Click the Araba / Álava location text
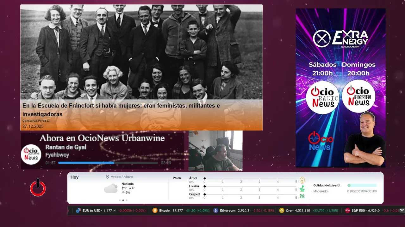 tap(122, 177)
